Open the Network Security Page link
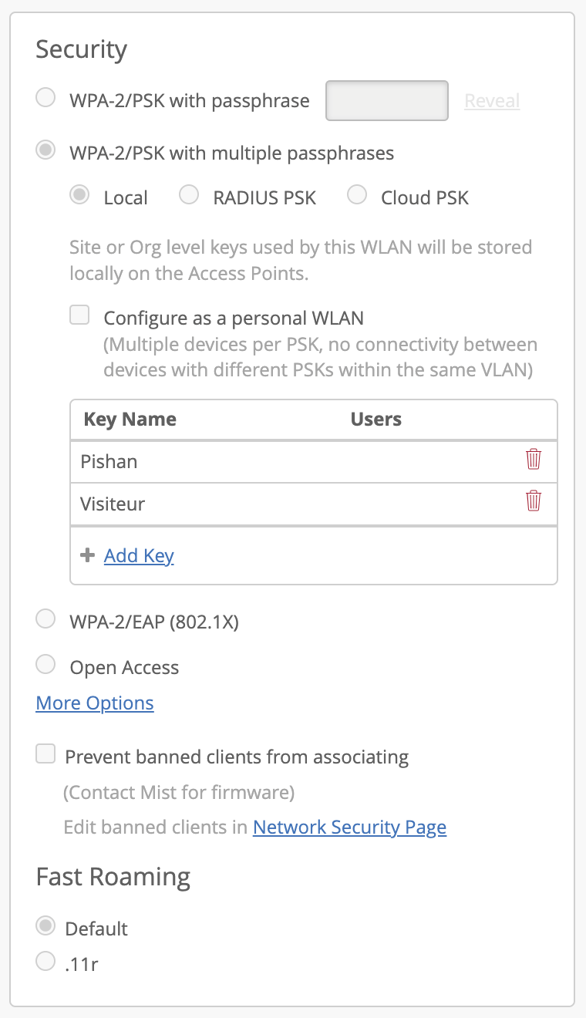This screenshot has height=1018, width=586. pos(349,828)
